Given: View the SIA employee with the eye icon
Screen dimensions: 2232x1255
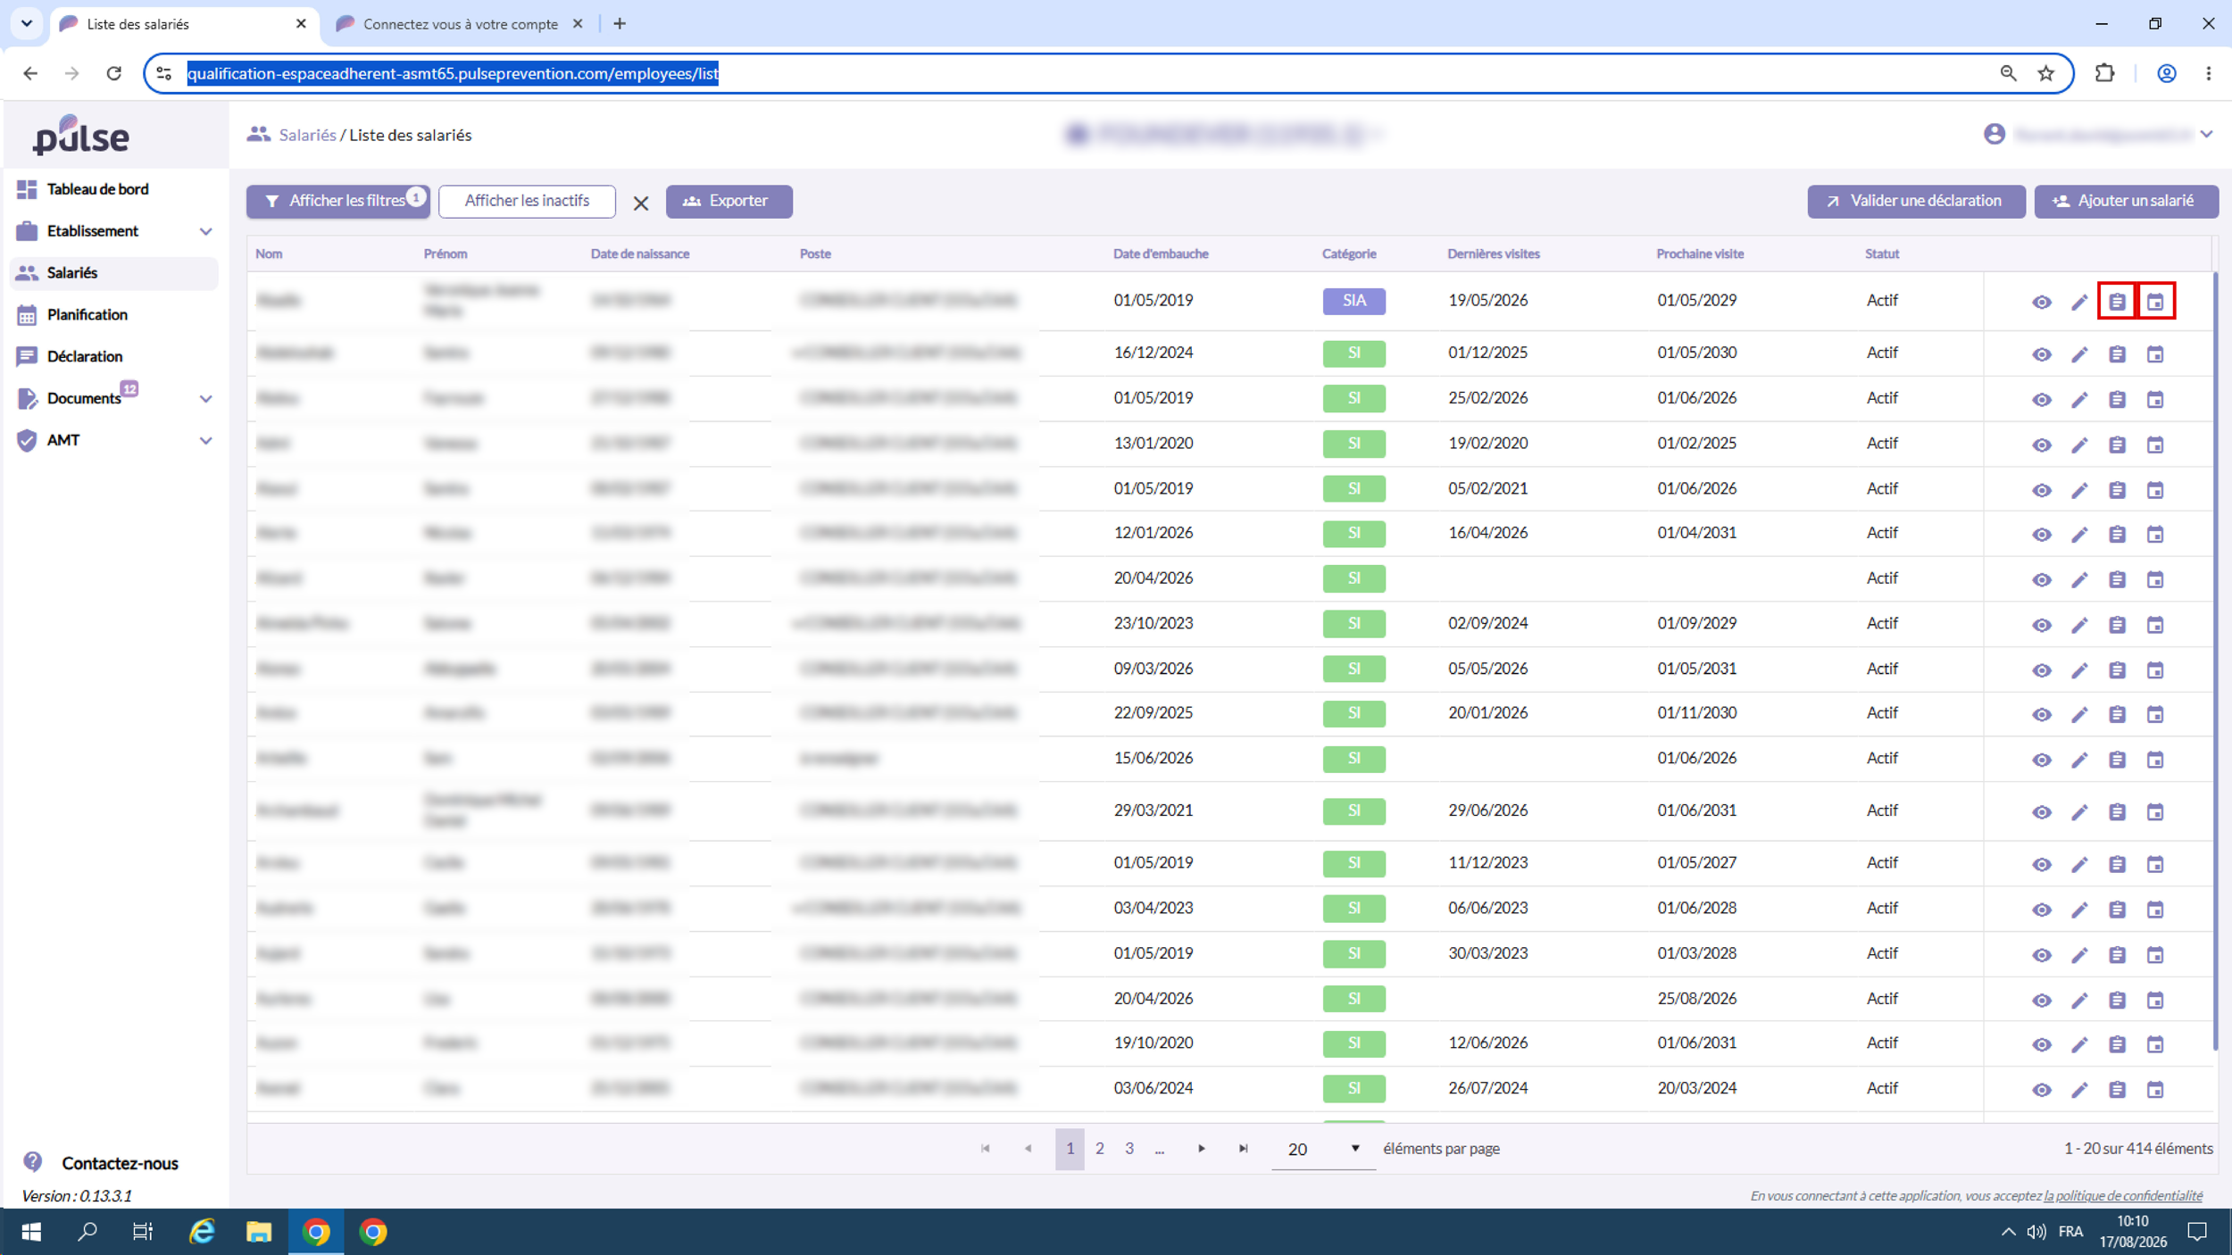Looking at the screenshot, I should pos(2041,302).
